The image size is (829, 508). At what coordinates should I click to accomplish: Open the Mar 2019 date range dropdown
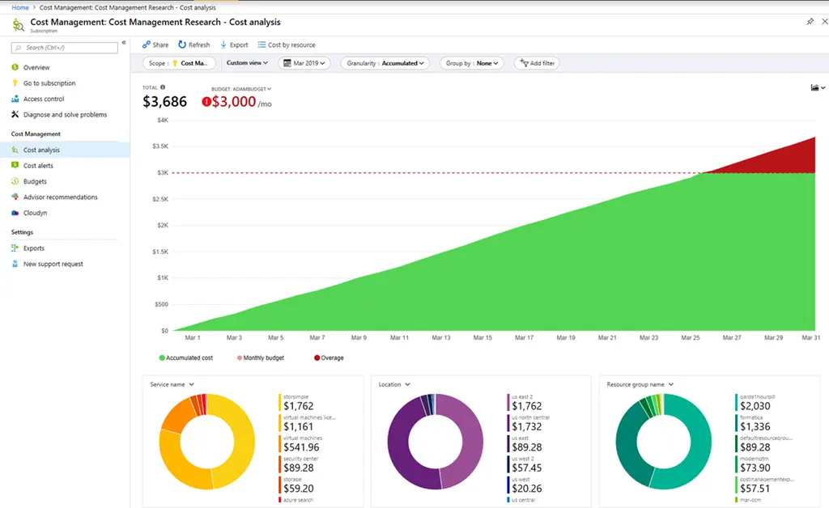click(304, 63)
